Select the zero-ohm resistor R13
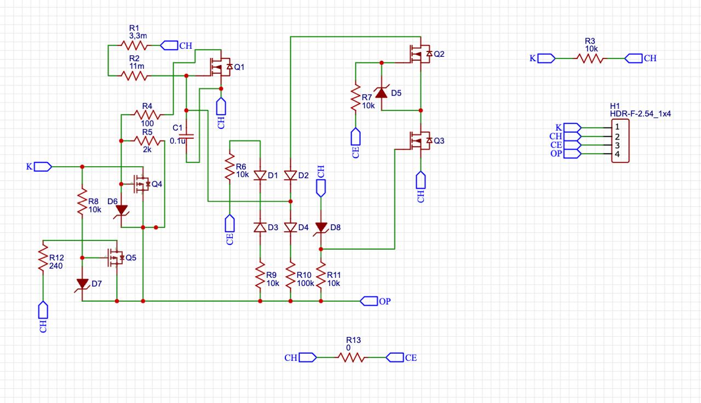This screenshot has height=403, width=701. click(x=351, y=358)
